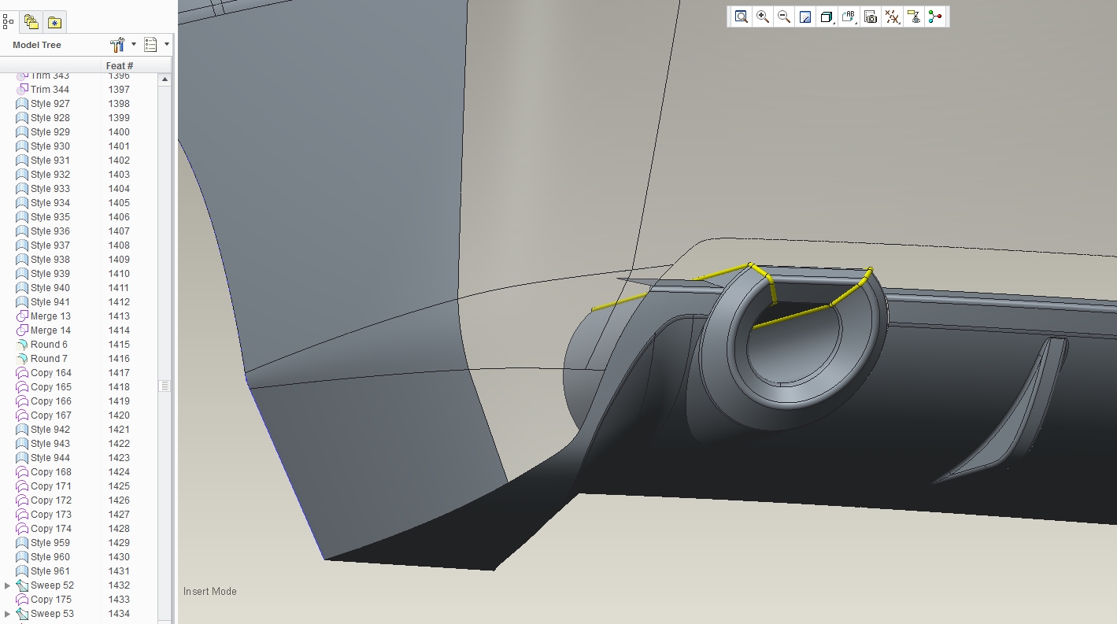This screenshot has height=624, width=1117.
Task: Click the Repaint screen icon
Action: pos(805,17)
